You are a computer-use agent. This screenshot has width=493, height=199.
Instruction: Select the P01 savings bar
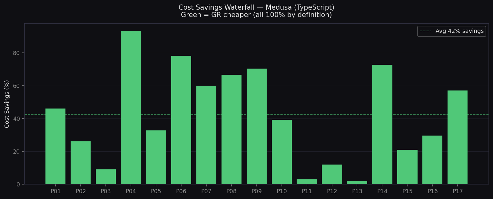click(x=55, y=147)
